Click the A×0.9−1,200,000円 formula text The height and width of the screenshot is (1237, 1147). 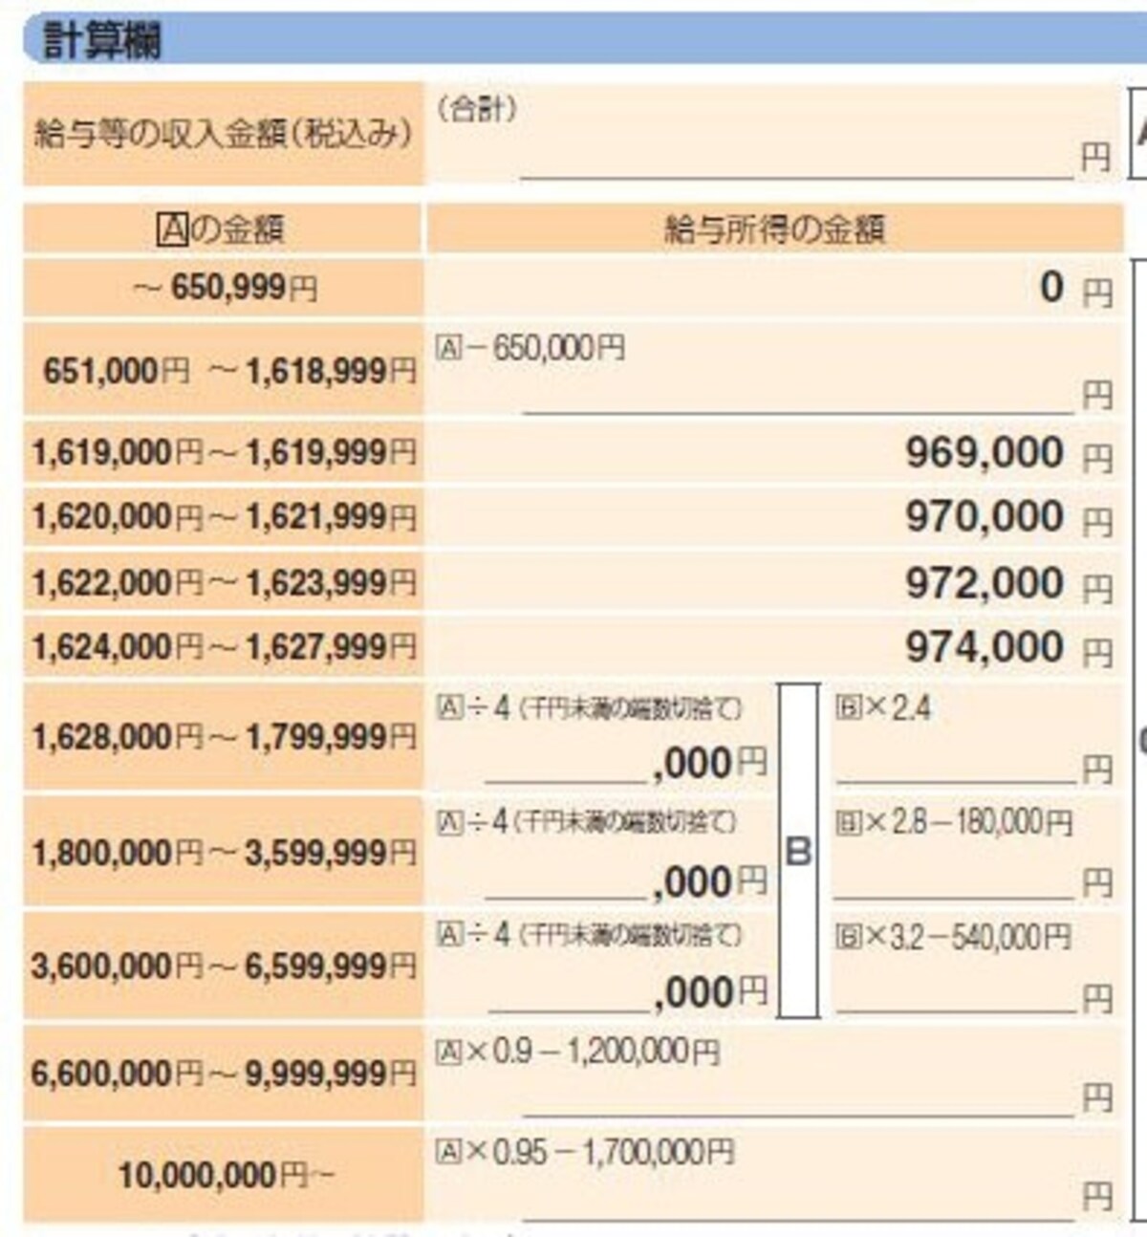(x=577, y=1052)
